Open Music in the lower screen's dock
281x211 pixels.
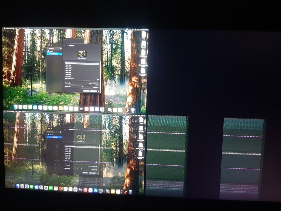85,190
